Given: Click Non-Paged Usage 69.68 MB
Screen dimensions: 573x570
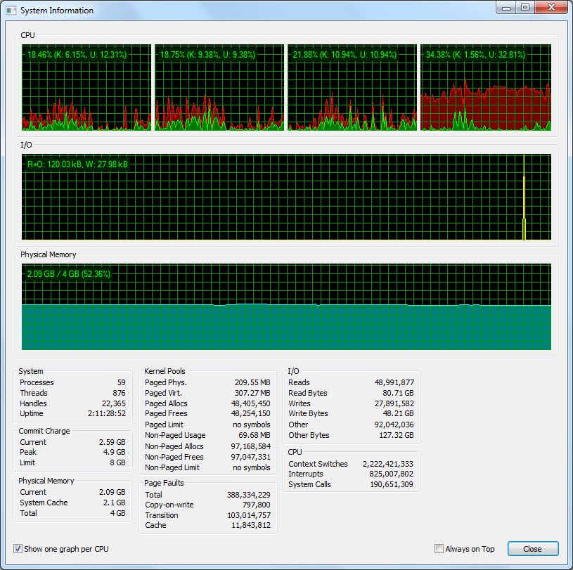Looking at the screenshot, I should (255, 435).
